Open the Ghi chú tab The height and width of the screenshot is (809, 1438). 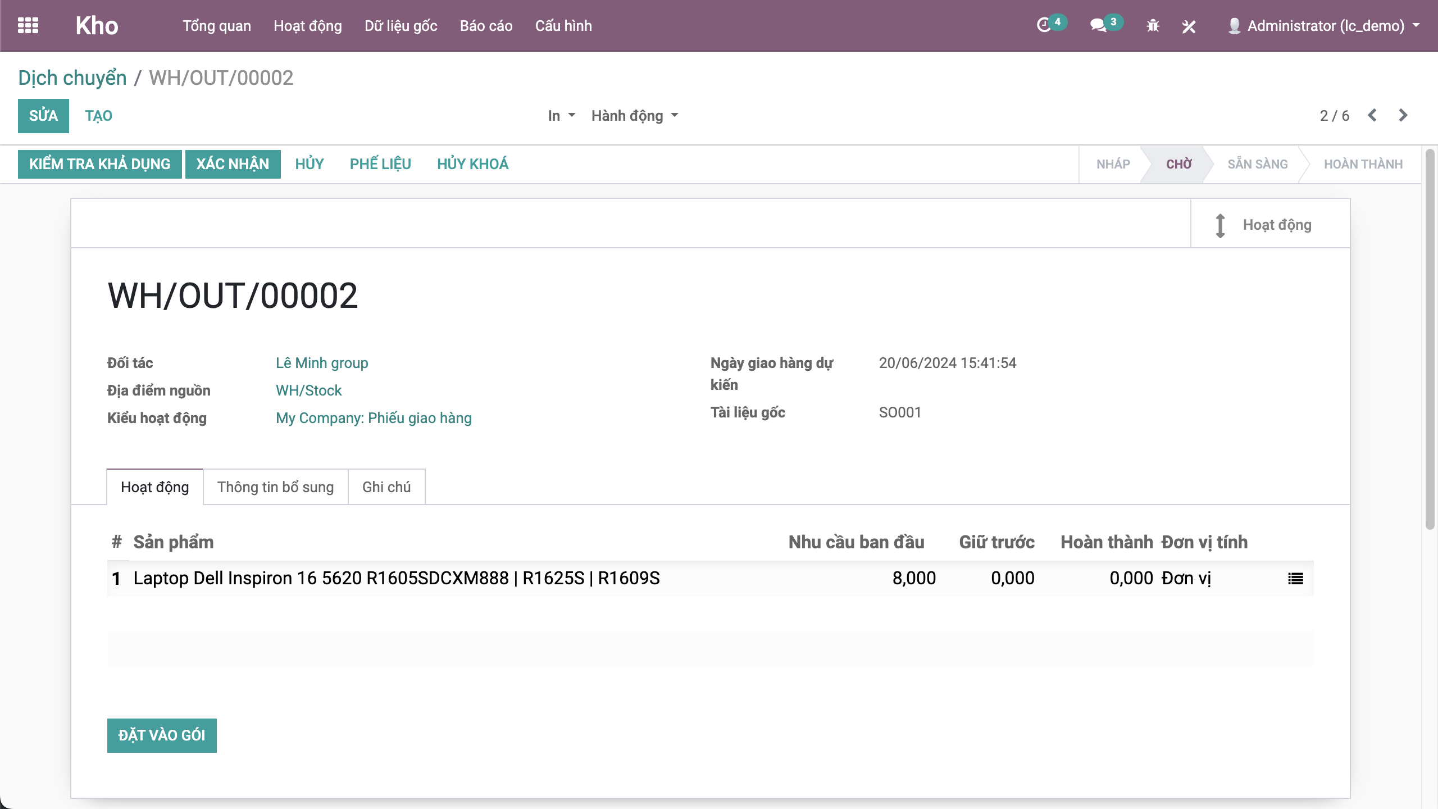(x=386, y=487)
